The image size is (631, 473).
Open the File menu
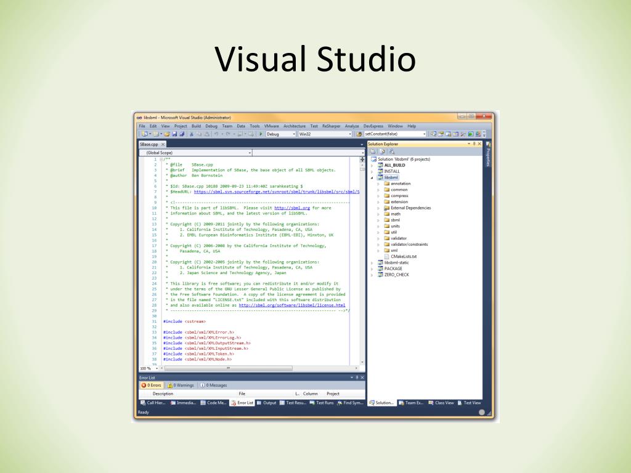pos(142,126)
